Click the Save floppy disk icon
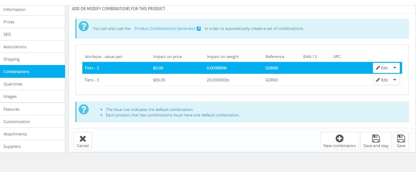The height and width of the screenshot is (172, 416). [x=401, y=138]
